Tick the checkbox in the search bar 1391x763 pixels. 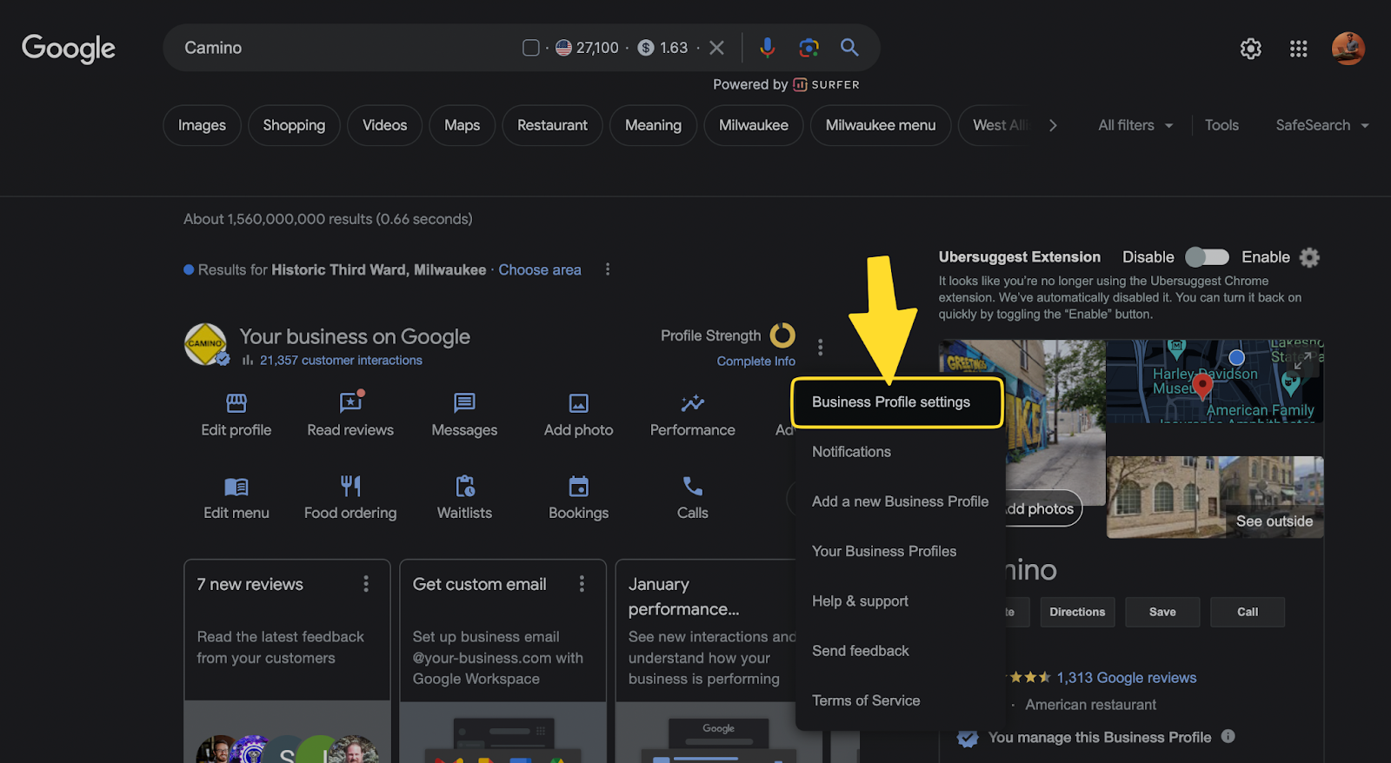pyautogui.click(x=531, y=48)
